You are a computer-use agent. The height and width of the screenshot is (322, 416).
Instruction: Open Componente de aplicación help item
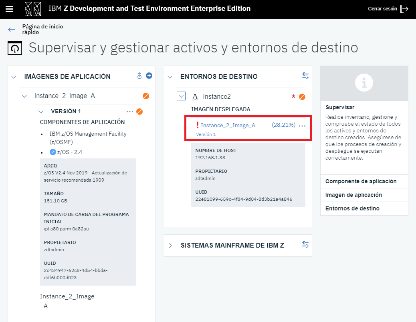pyautogui.click(x=364, y=181)
